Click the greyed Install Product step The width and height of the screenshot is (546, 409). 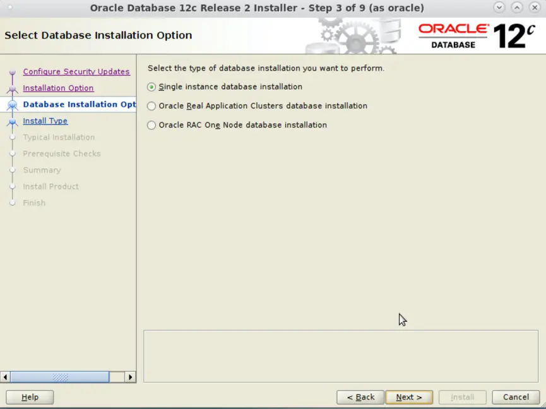pos(51,186)
